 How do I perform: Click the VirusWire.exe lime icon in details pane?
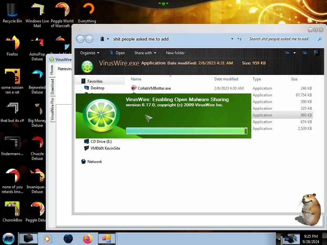[87, 66]
